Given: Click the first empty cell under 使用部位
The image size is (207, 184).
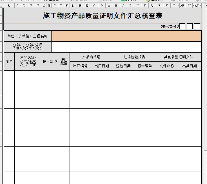Looking at the screenshot, I should [50, 77].
